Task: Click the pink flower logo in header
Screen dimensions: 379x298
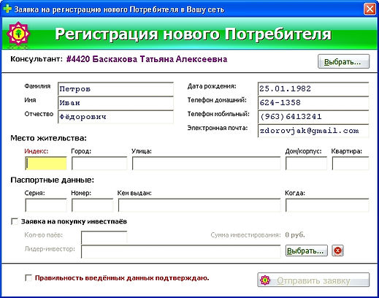Action: [18, 34]
